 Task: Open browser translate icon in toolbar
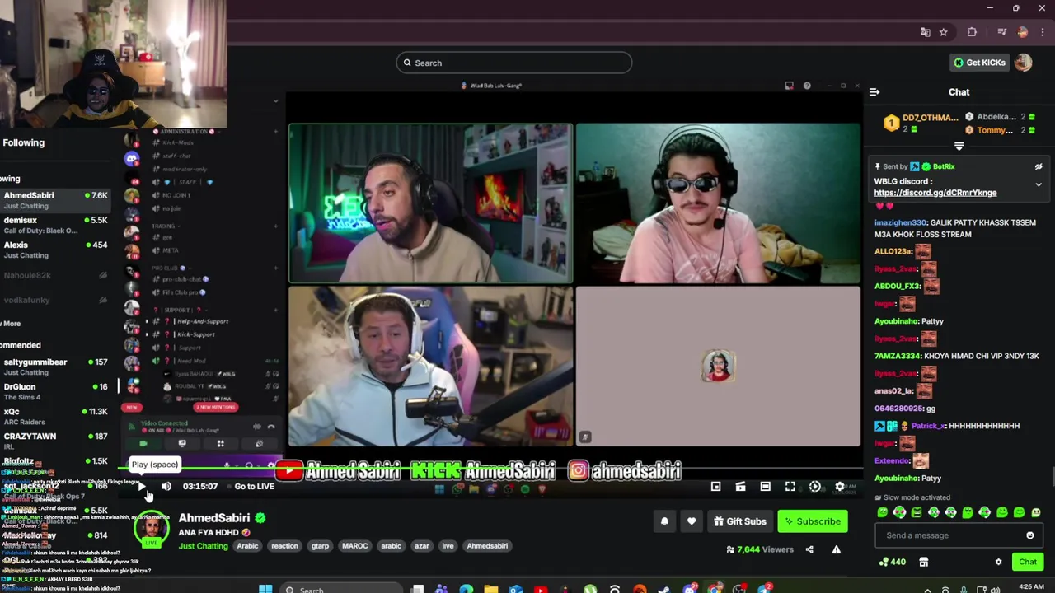pos(925,32)
